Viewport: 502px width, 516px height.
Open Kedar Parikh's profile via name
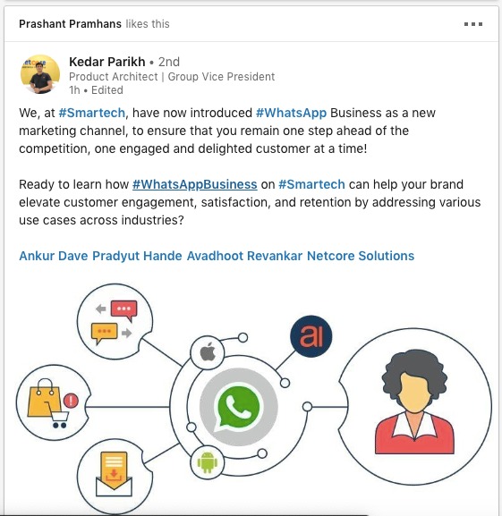coord(107,62)
